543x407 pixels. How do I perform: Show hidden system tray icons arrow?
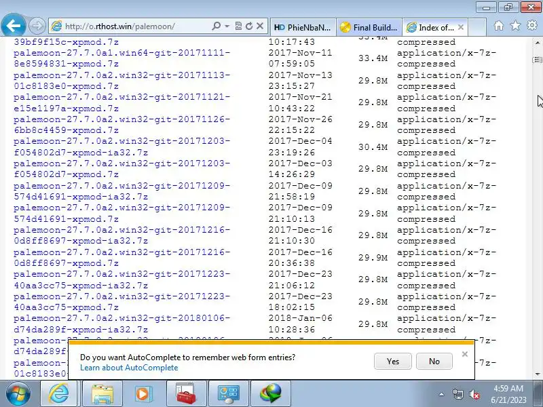coord(441,394)
